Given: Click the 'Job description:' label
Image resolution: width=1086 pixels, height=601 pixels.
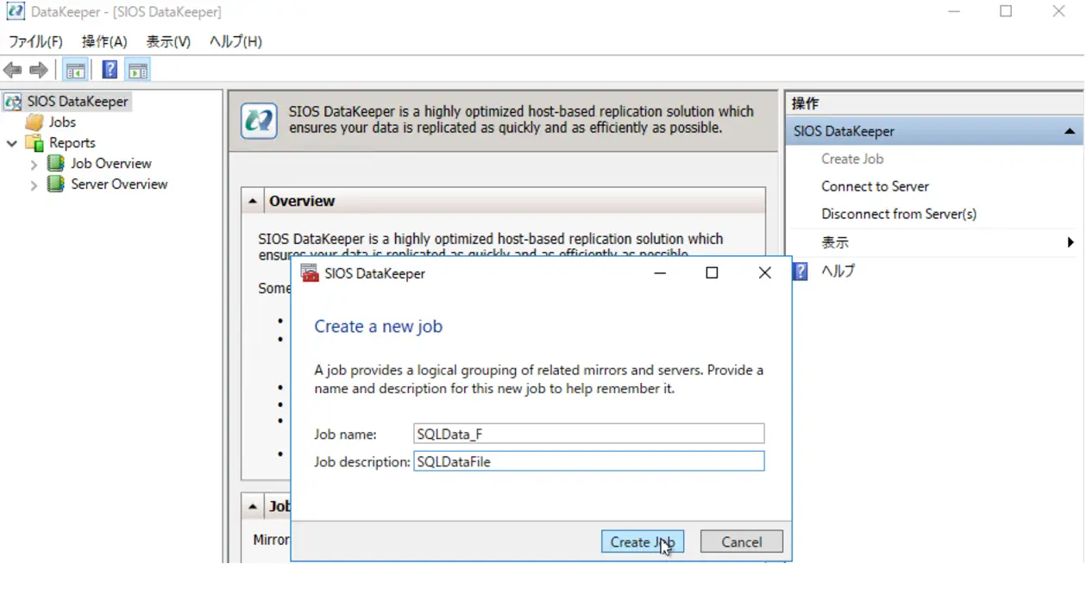Looking at the screenshot, I should [362, 462].
